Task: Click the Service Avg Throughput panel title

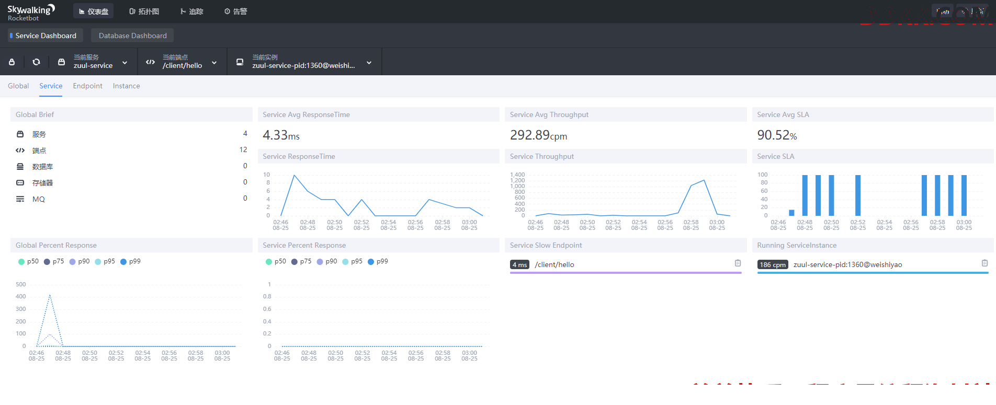Action: pyautogui.click(x=549, y=114)
